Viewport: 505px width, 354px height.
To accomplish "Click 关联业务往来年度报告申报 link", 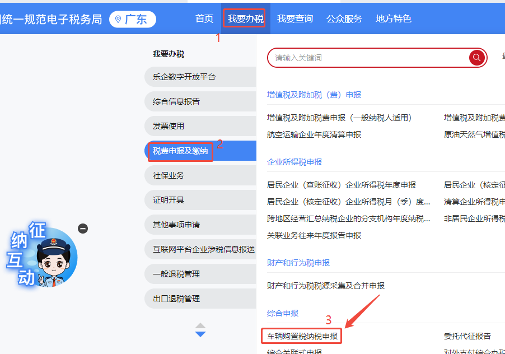I will pyautogui.click(x=314, y=235).
